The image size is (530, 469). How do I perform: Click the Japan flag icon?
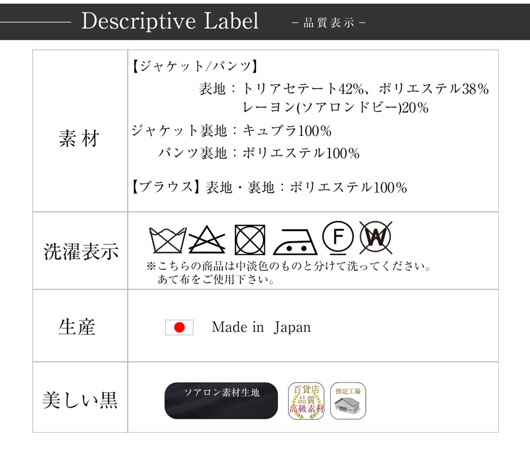pyautogui.click(x=179, y=327)
